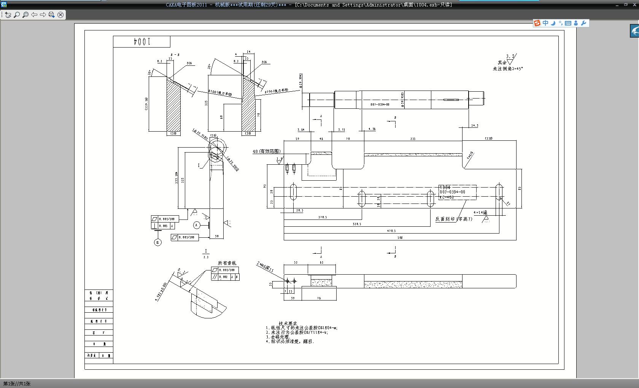This screenshot has height=388, width=639.
Task: Select the pan hand tool
Action: [8, 15]
